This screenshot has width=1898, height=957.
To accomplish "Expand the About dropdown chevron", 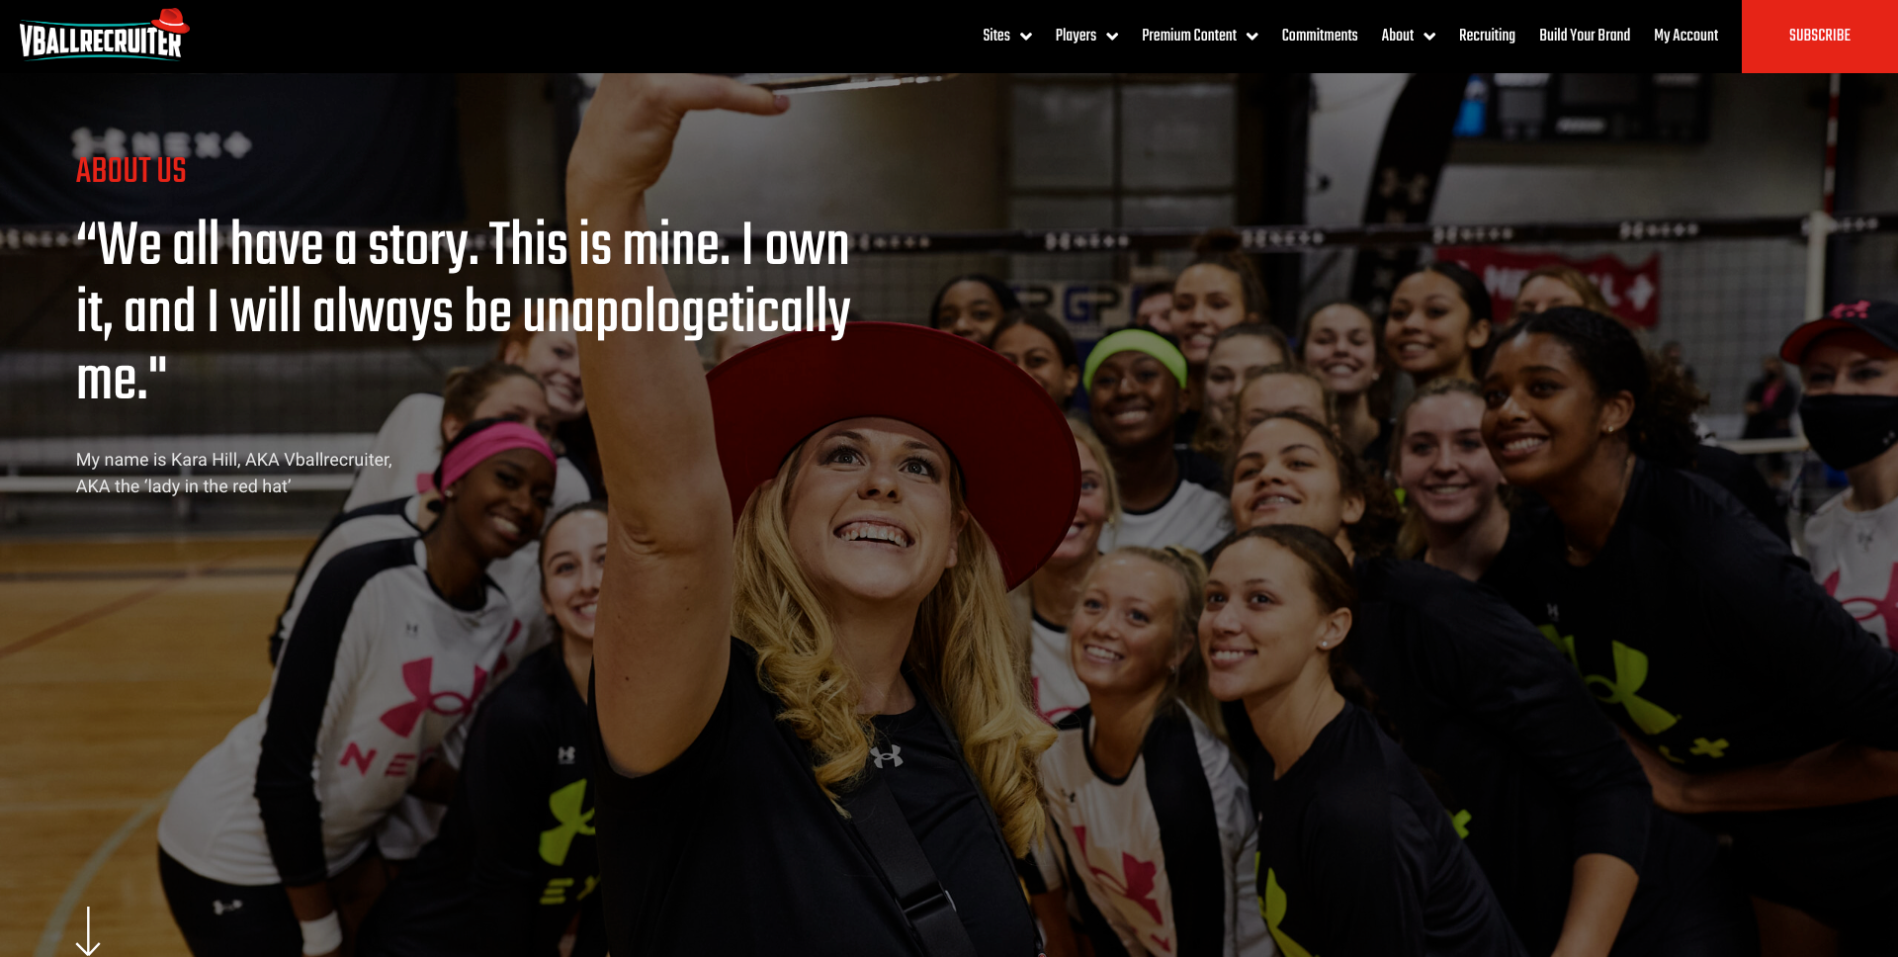I will coord(1429,37).
